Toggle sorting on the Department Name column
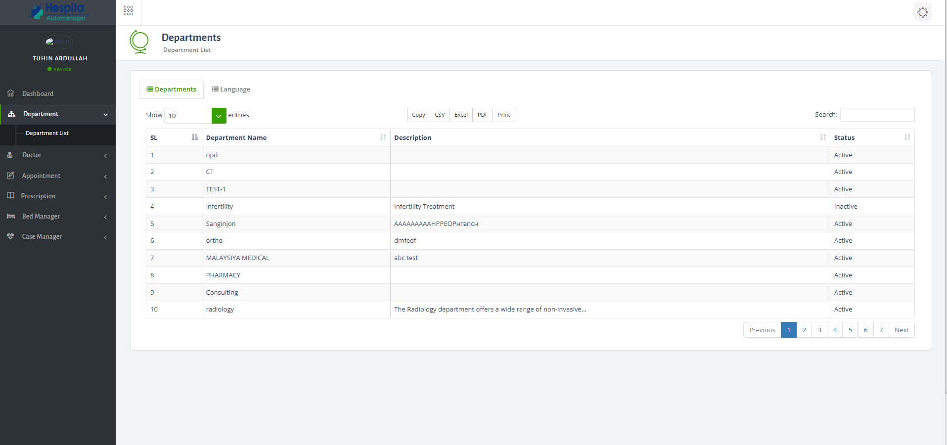This screenshot has width=947, height=445. pyautogui.click(x=382, y=137)
